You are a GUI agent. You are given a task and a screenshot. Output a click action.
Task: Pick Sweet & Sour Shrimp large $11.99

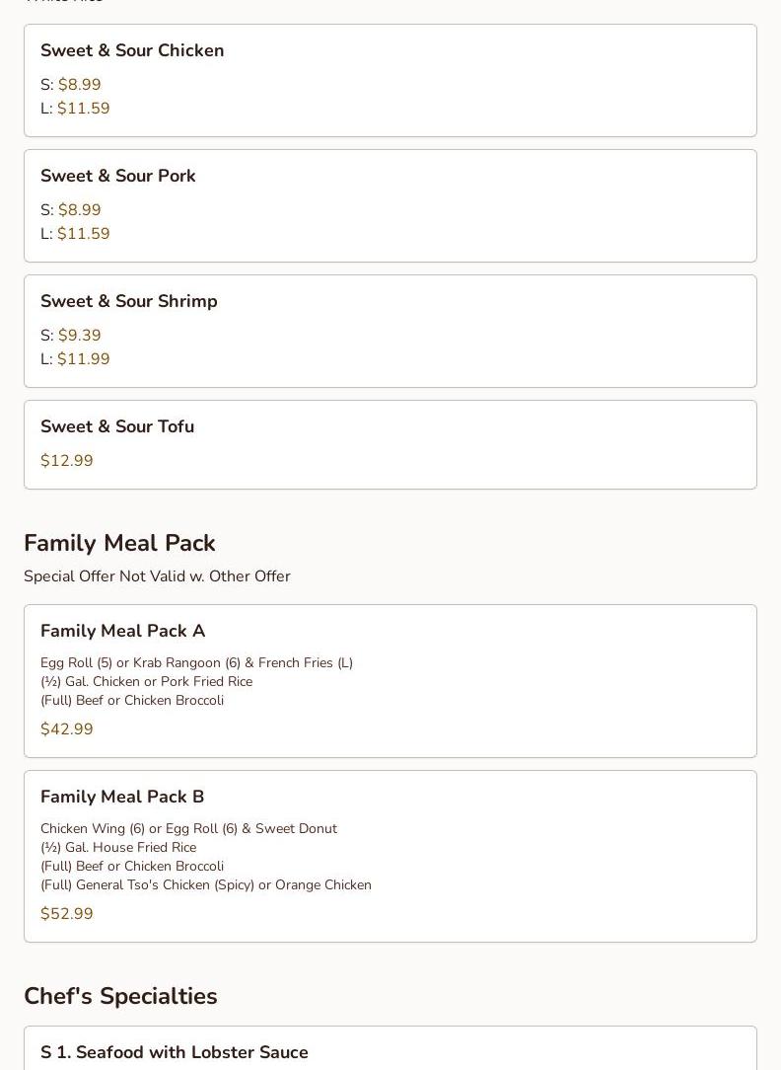(75, 359)
